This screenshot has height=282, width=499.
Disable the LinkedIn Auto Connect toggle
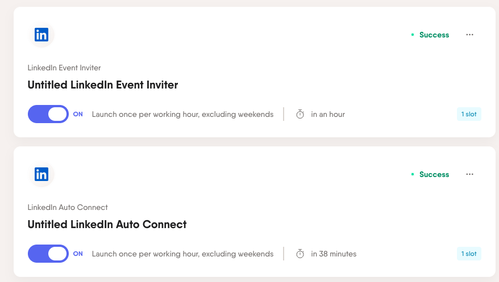pyautogui.click(x=48, y=254)
